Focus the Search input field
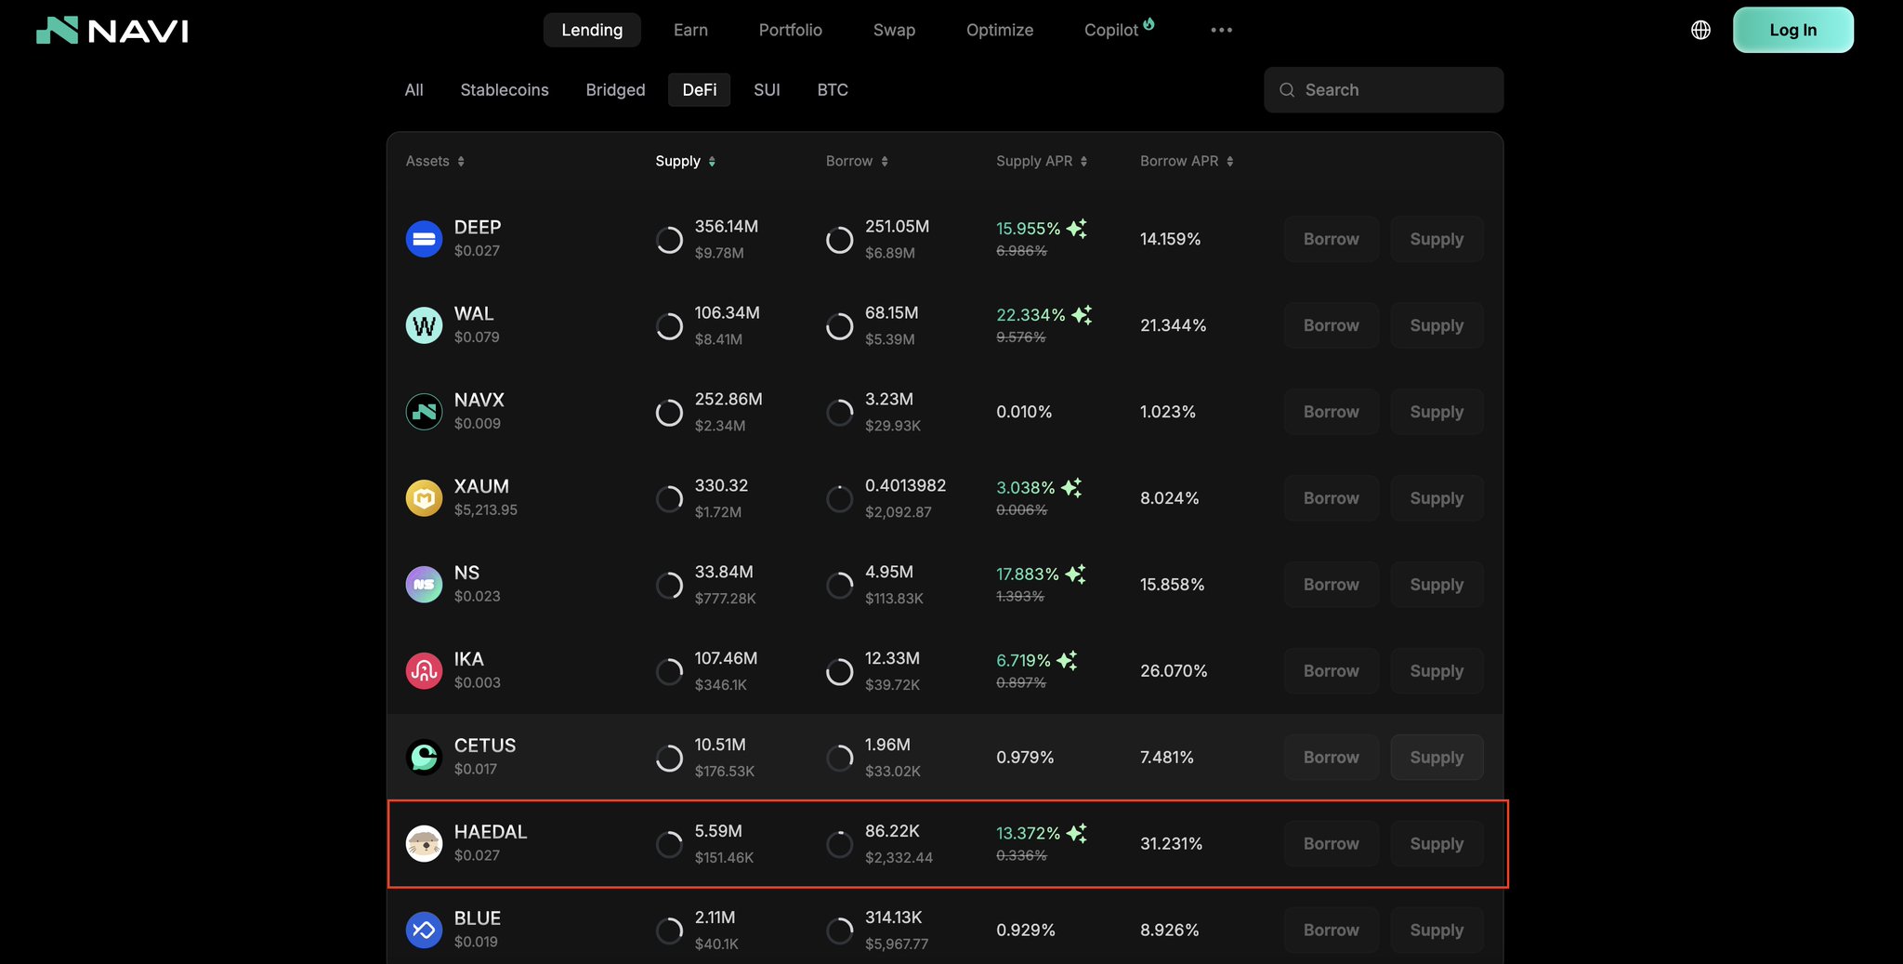 point(1394,90)
